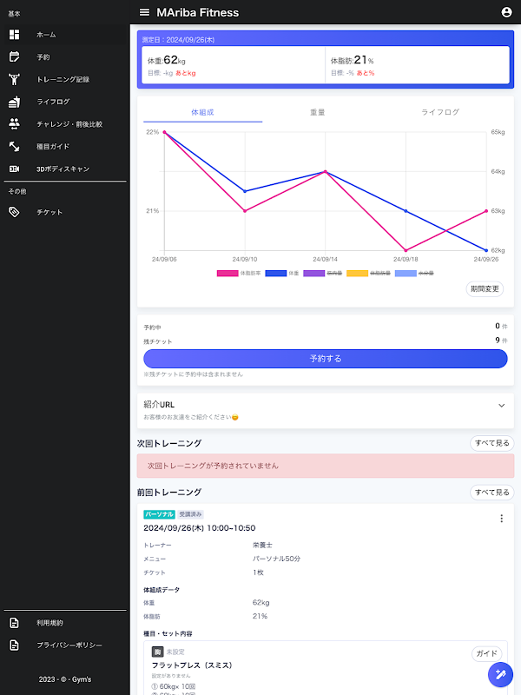Viewport: 521px width, 695px height.
Task: Click the トレーニング記録 weightlifter icon
Action: coord(14,79)
